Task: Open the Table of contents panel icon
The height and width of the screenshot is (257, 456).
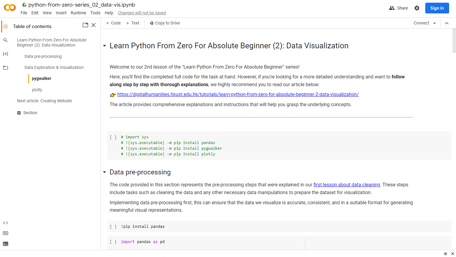Action: [5, 26]
